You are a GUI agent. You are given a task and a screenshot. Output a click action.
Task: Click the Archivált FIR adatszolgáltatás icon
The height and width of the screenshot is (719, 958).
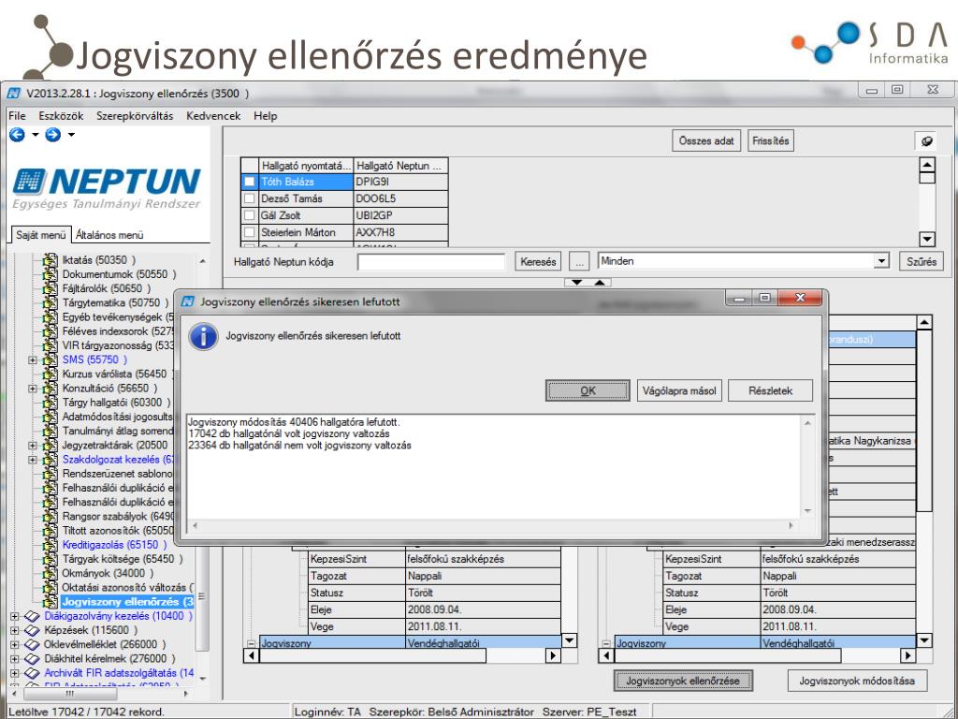click(x=32, y=673)
